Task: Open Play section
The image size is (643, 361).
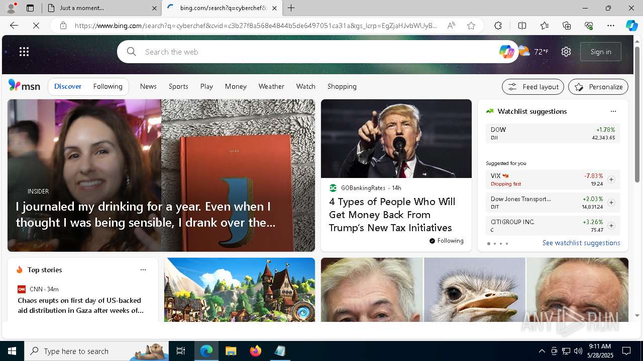Action: [x=206, y=86]
